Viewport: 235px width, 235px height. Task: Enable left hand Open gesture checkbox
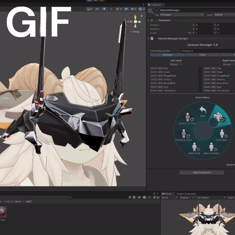tap(200, 72)
